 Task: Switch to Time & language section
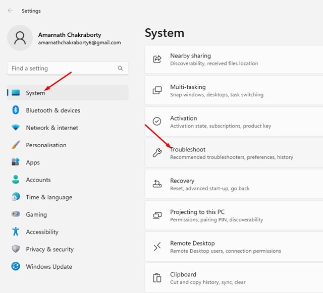(x=49, y=197)
